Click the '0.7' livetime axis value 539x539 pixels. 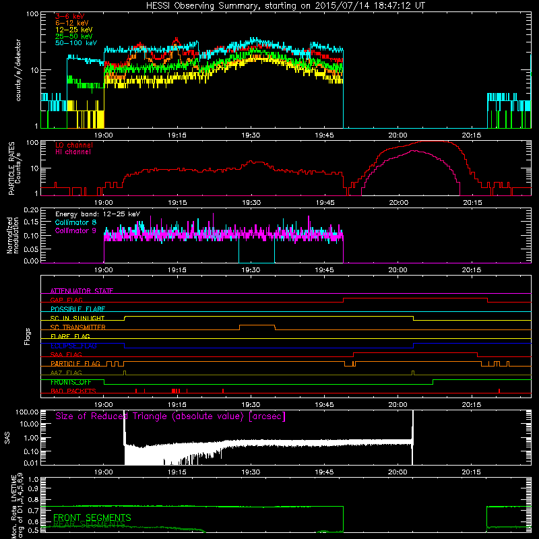point(34,511)
